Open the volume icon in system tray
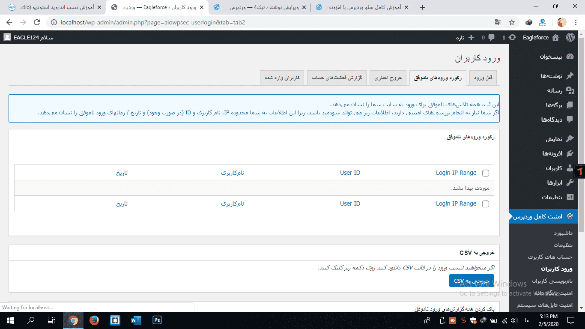 coord(513,320)
